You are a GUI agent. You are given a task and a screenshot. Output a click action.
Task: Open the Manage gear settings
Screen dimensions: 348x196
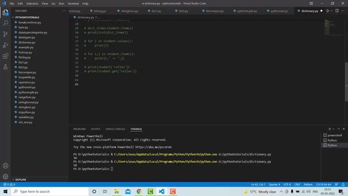[5, 176]
